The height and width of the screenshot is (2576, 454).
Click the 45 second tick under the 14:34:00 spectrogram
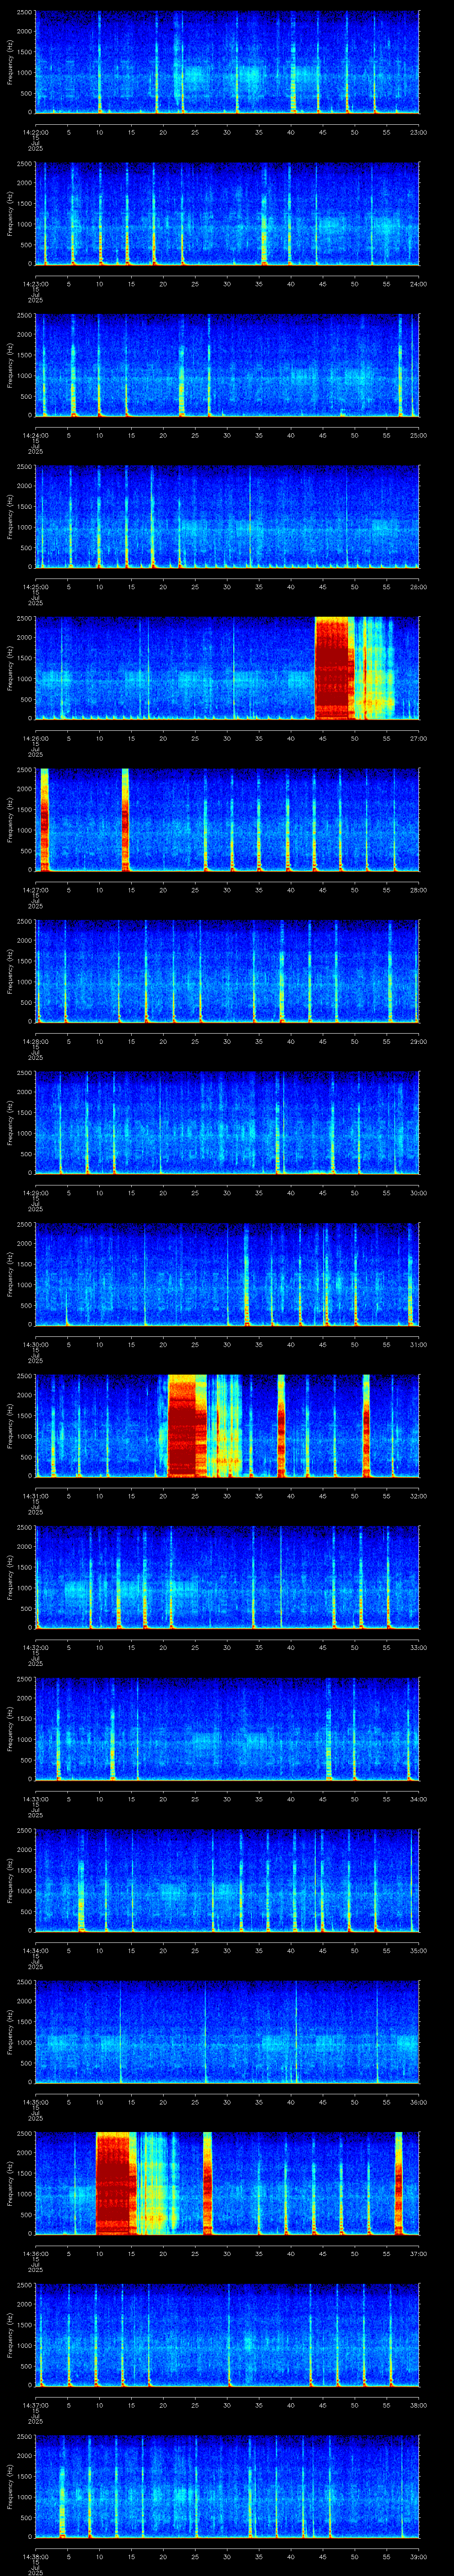point(322,1950)
